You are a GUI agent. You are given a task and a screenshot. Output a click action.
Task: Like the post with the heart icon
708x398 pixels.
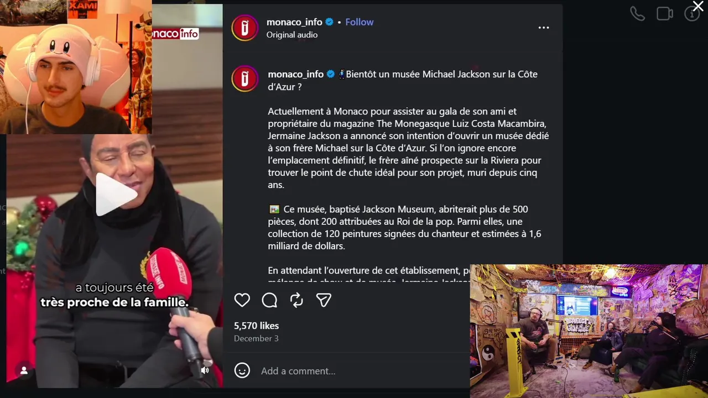point(242,300)
